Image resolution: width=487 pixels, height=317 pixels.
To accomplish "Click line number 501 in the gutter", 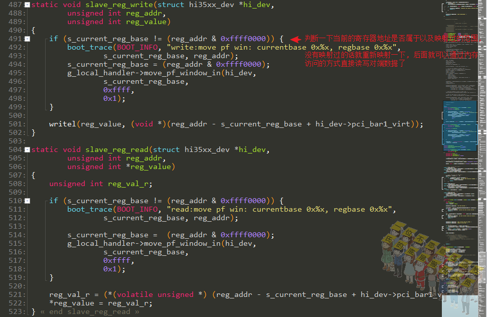I will point(15,124).
